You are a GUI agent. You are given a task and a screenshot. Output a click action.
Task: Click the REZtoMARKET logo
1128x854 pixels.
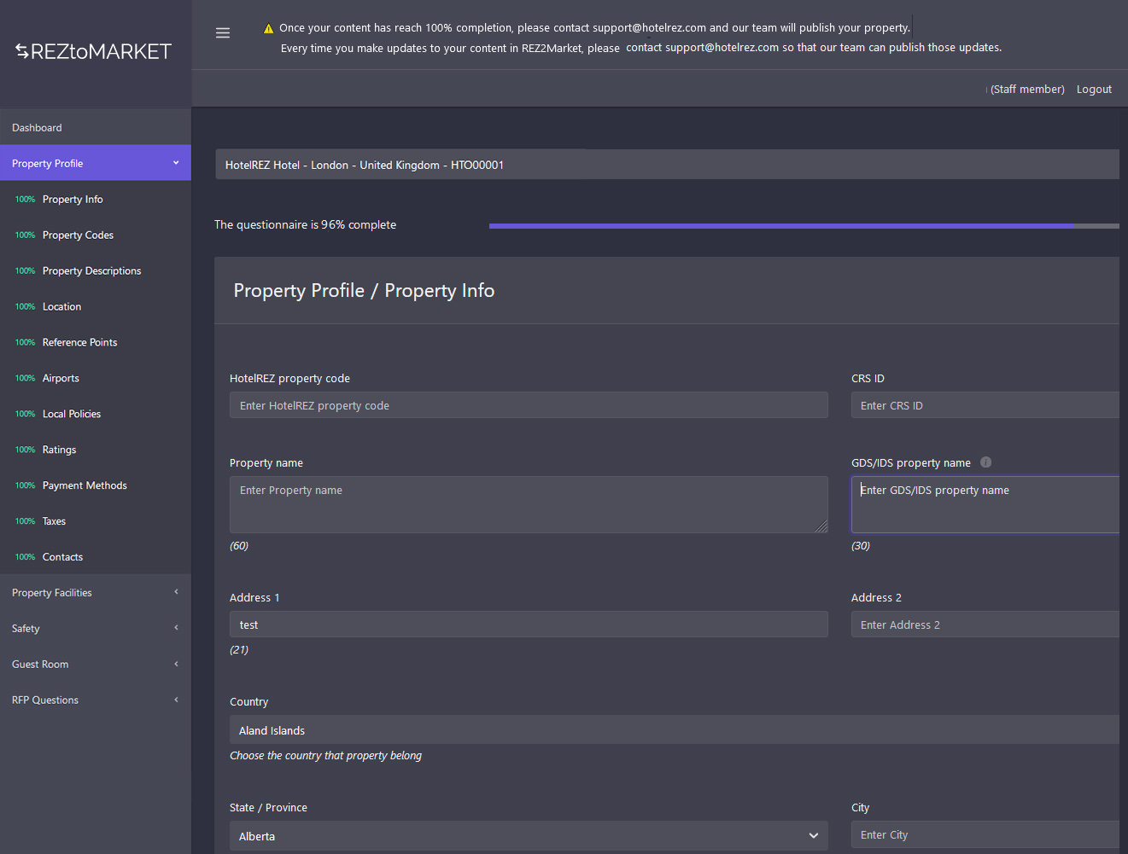[94, 52]
